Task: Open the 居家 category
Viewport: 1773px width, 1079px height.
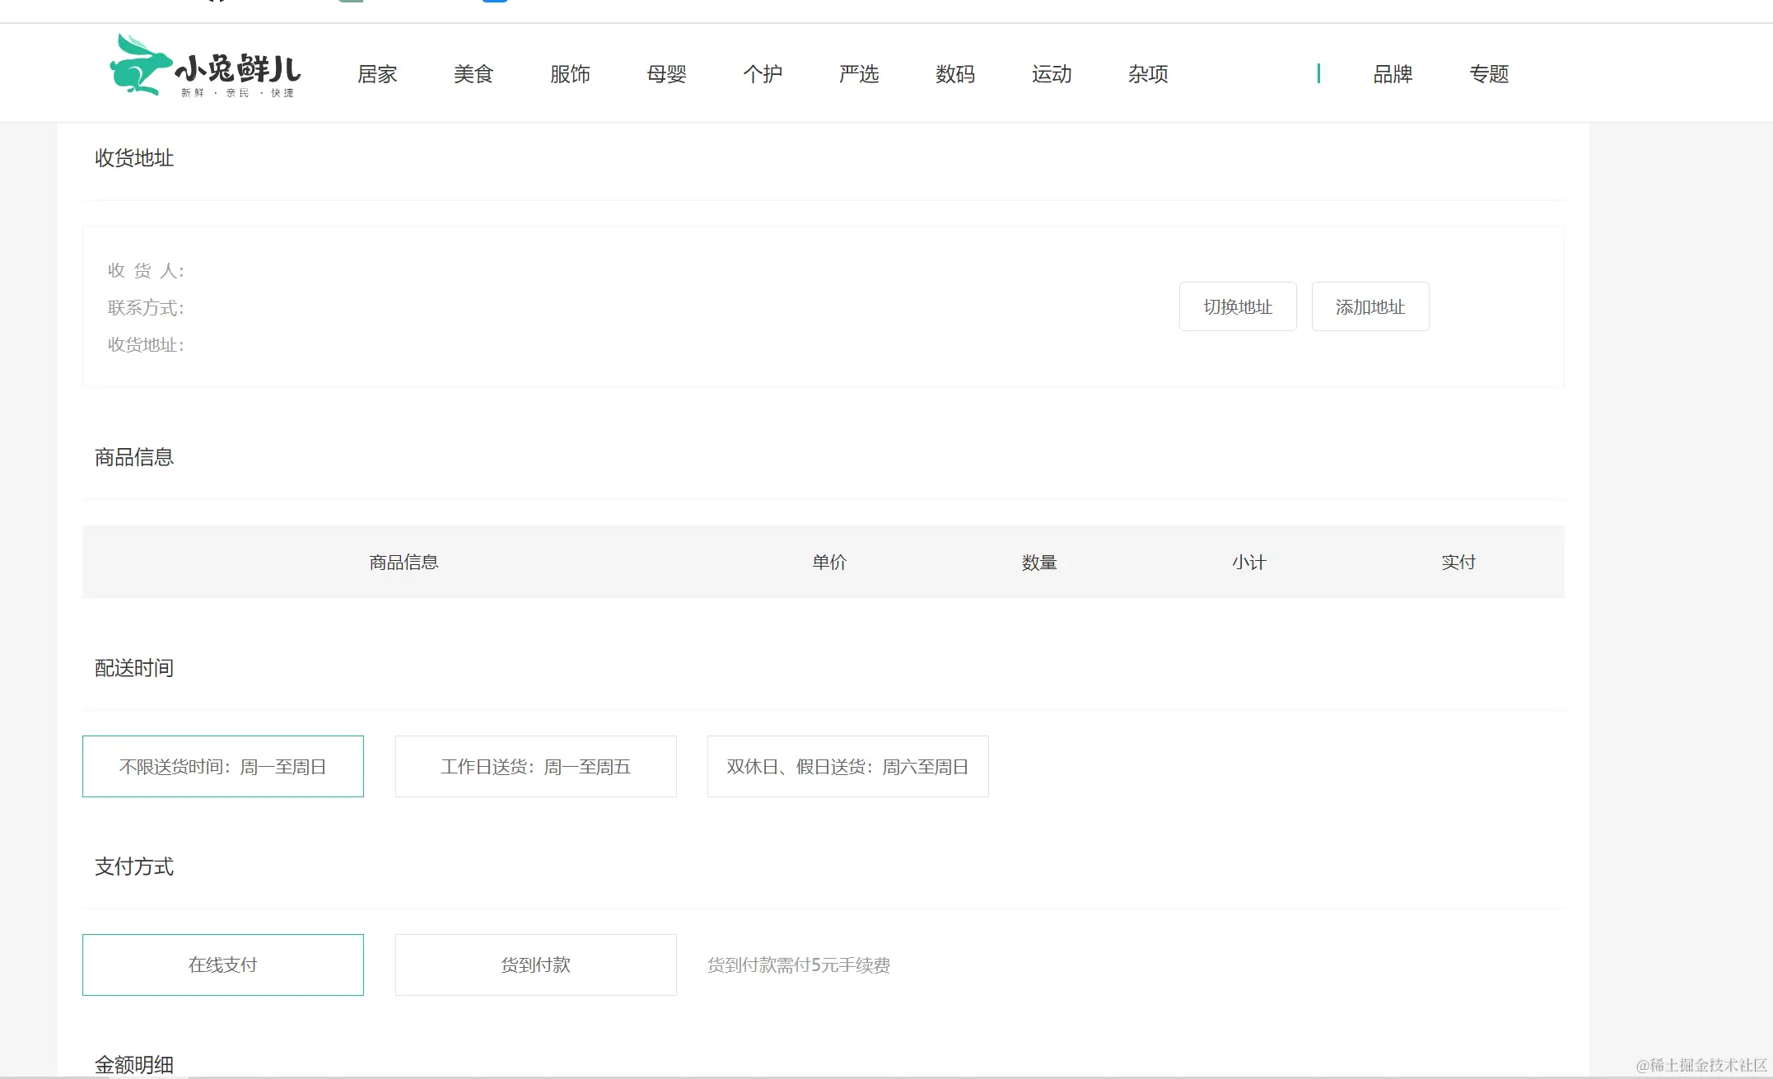Action: [x=377, y=74]
